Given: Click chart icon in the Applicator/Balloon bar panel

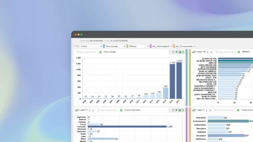Looking at the screenshot, I should [x=76, y=110].
